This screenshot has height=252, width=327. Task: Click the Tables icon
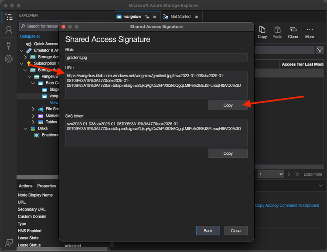point(41,122)
